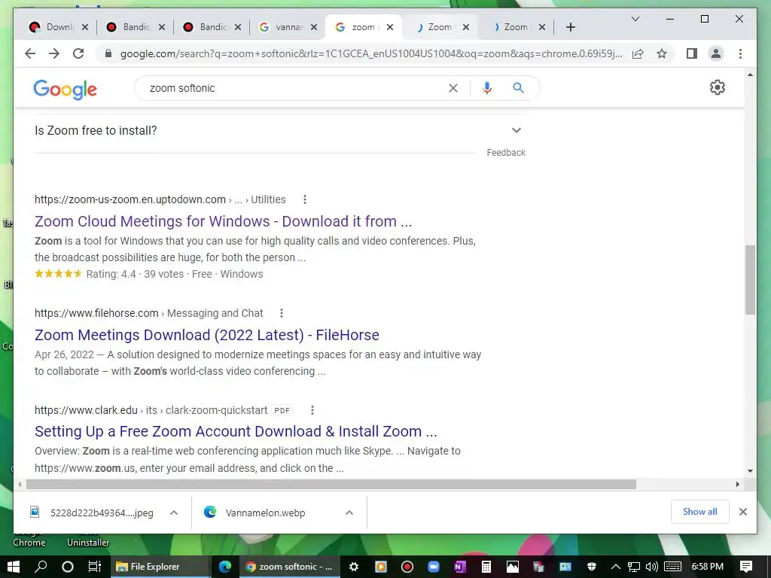Go back to previous page
771x578 pixels.
point(30,53)
